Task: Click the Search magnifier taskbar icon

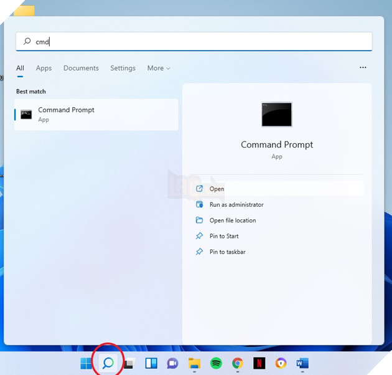Action: tap(108, 363)
